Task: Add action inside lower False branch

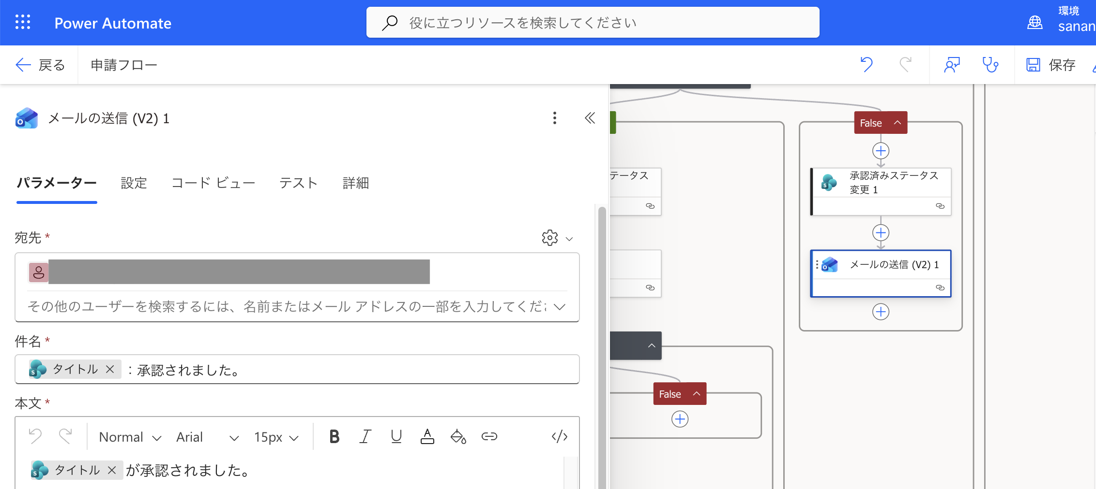Action: pos(680,419)
